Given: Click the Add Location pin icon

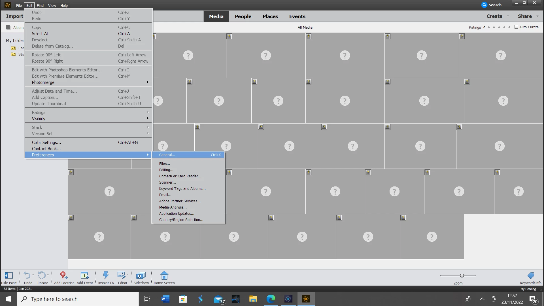Looking at the screenshot, I should pyautogui.click(x=63, y=275).
